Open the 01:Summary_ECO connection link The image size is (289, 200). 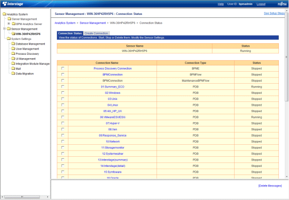click(113, 87)
